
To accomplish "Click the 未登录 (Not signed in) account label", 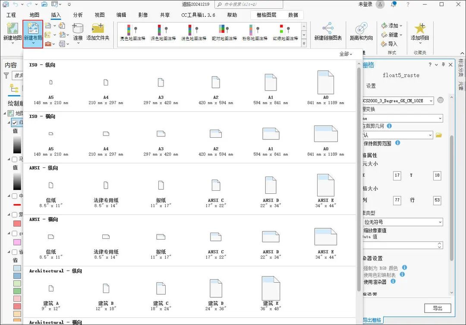I will coord(365,4).
